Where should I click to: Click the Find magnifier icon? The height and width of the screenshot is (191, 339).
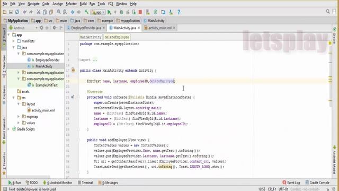coord(59,12)
